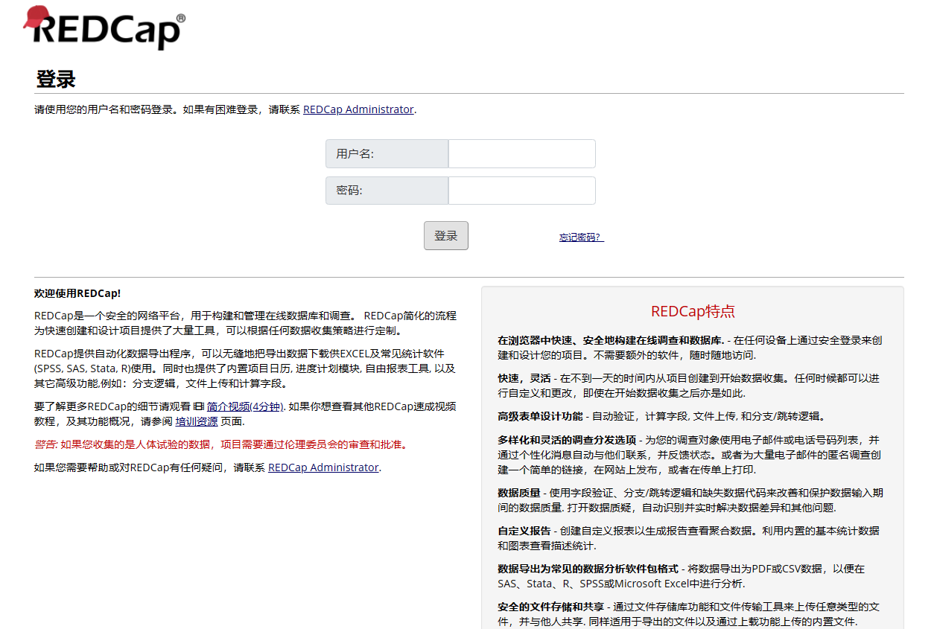Click the REDCap特点 features panel heading
This screenshot has width=937, height=629.
click(692, 313)
